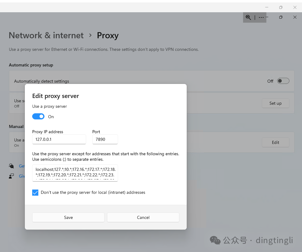Click the question-mark help icon

[x=11, y=166]
